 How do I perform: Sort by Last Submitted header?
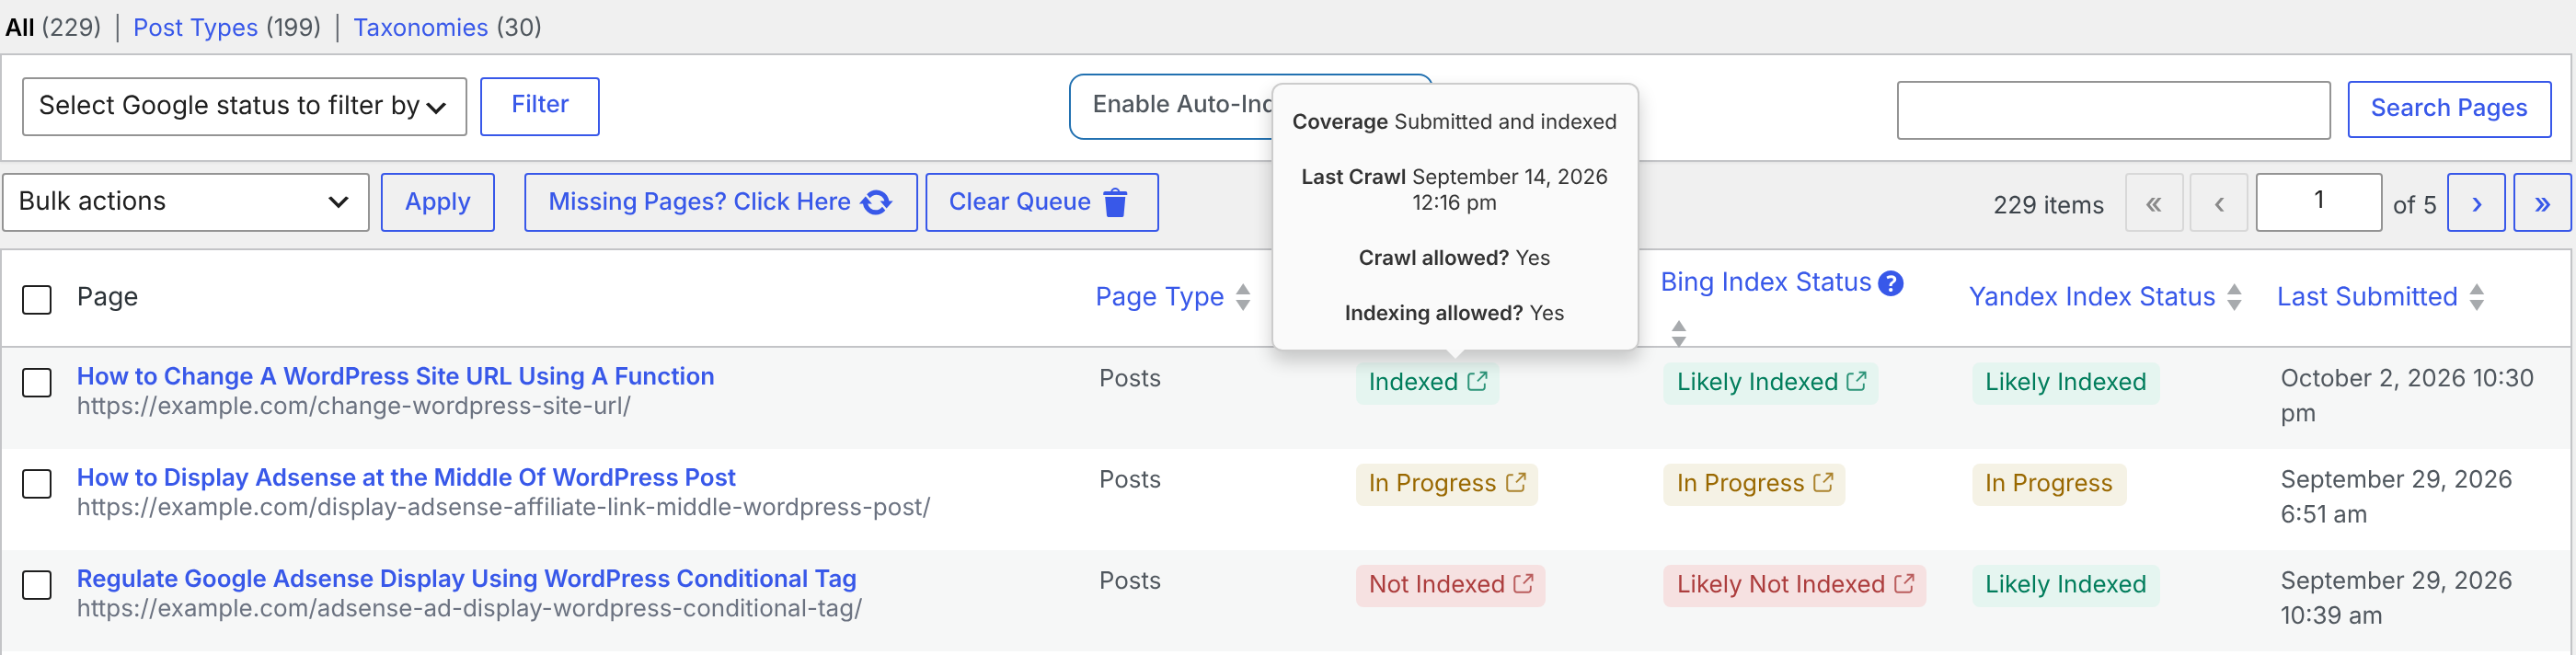(x=2366, y=297)
